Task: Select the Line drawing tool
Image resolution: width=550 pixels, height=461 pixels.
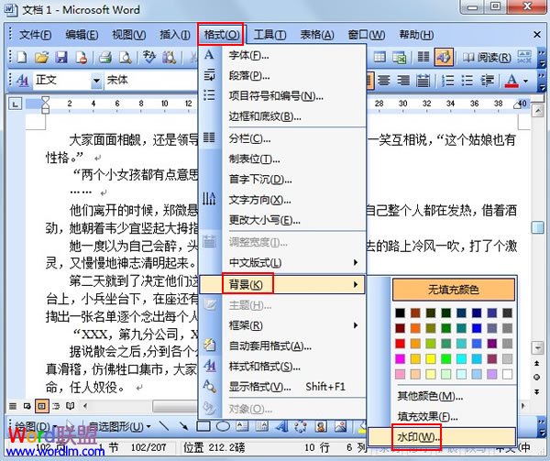Action: tap(163, 426)
